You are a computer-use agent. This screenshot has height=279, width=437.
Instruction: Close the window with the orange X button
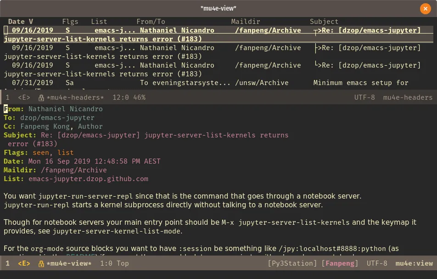(x=425, y=8)
